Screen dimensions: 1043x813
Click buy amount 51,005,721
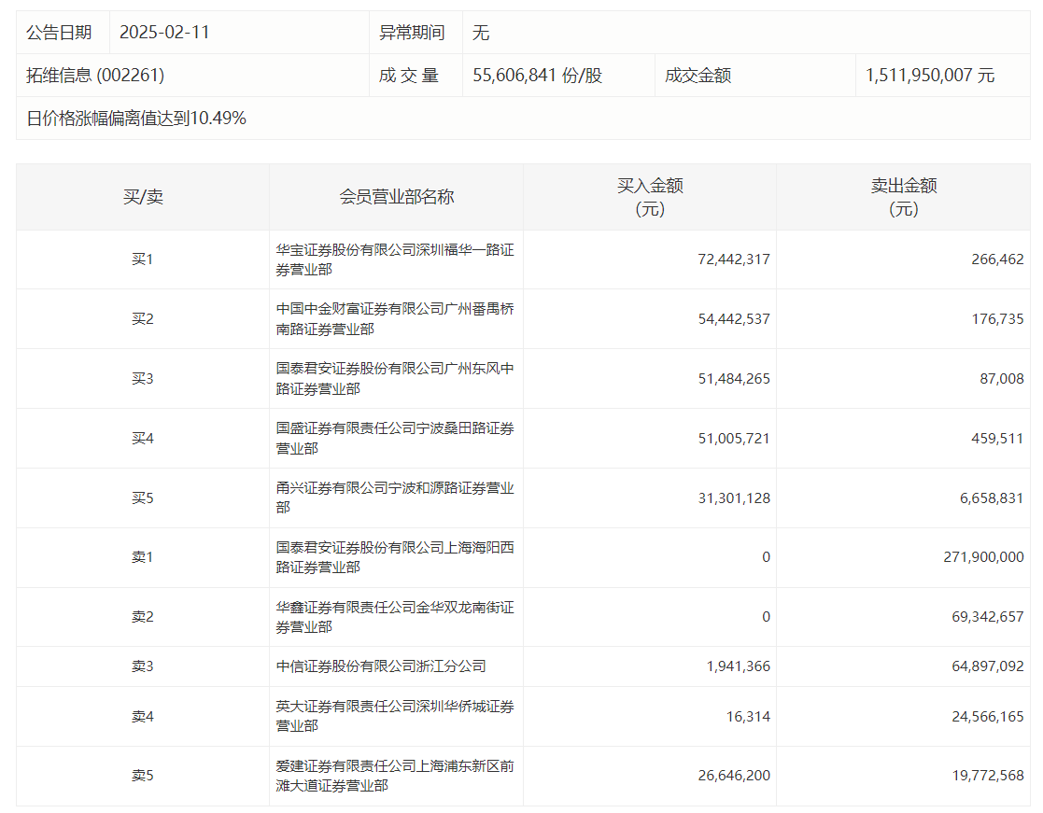coord(734,439)
